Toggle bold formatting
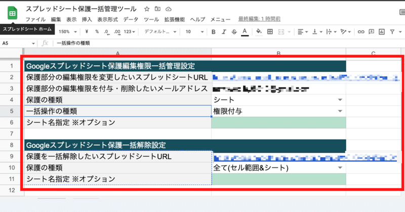The width and height of the screenshot is (405, 212). [x=213, y=32]
